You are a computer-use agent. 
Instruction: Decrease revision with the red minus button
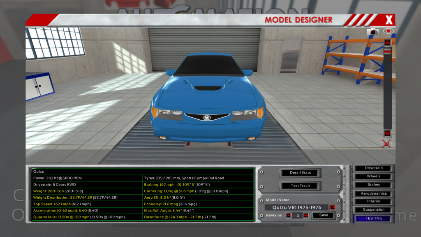click(289, 215)
